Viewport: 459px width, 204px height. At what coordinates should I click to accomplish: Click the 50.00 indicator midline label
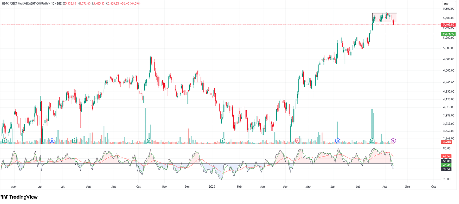[x=447, y=161]
